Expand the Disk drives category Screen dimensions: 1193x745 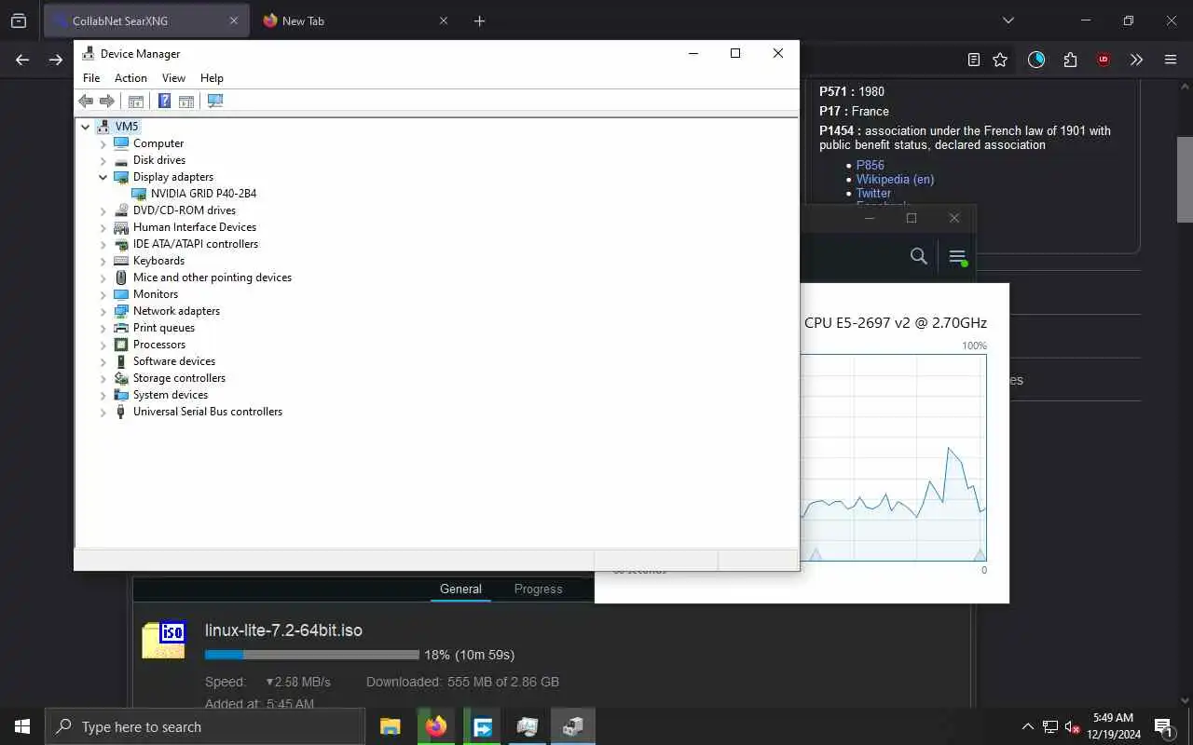(x=103, y=160)
